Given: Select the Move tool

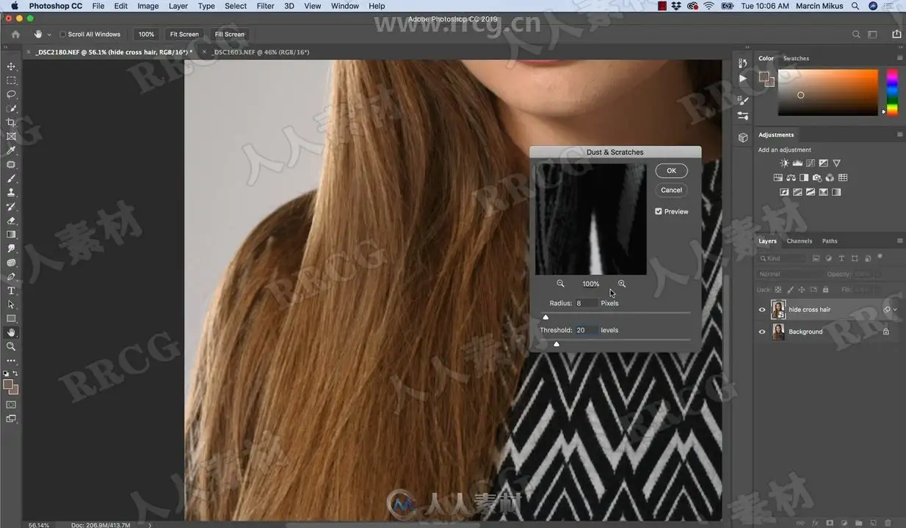Looking at the screenshot, I should [x=11, y=66].
